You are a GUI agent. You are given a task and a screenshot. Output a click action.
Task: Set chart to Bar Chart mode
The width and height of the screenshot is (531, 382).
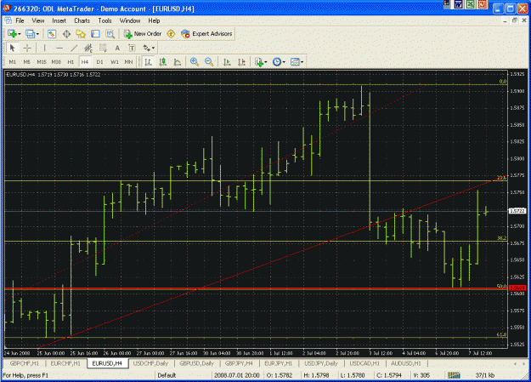coord(148,62)
